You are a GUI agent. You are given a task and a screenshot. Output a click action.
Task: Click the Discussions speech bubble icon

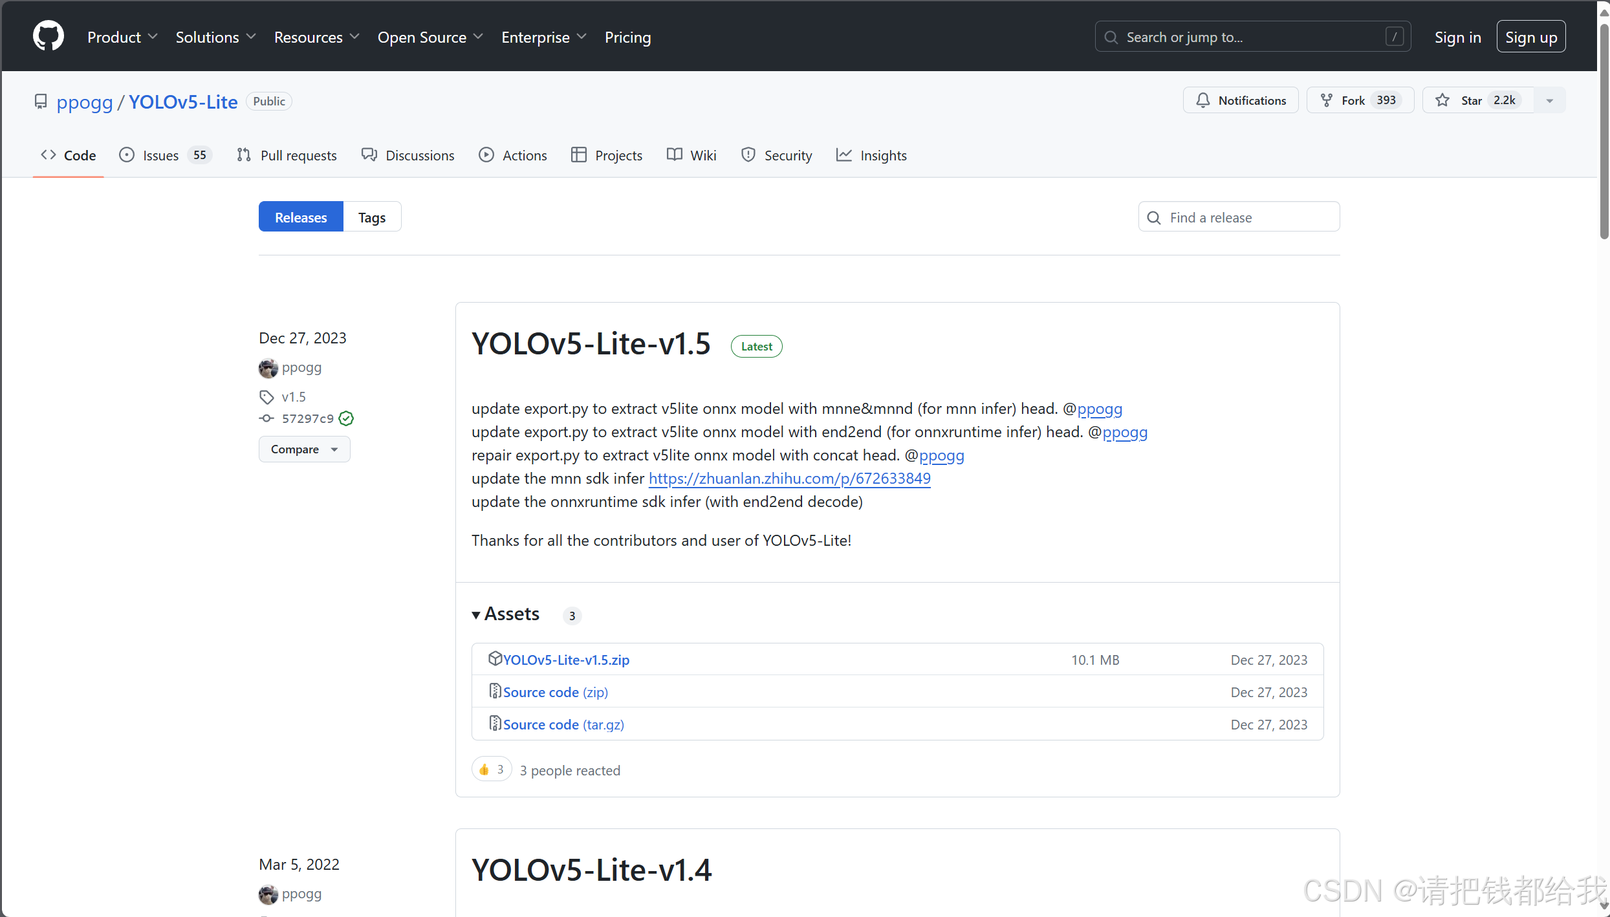pos(369,155)
